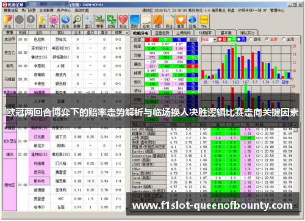Click the 百家 header button

(x=137, y=40)
